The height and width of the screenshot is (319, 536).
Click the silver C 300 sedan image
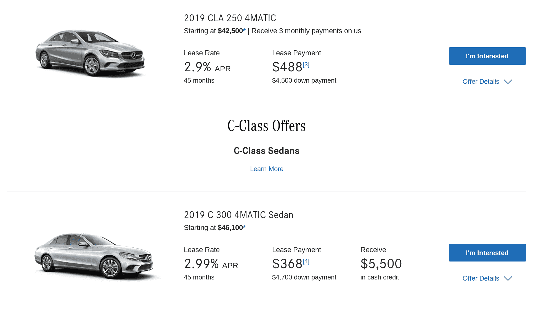[93, 256]
